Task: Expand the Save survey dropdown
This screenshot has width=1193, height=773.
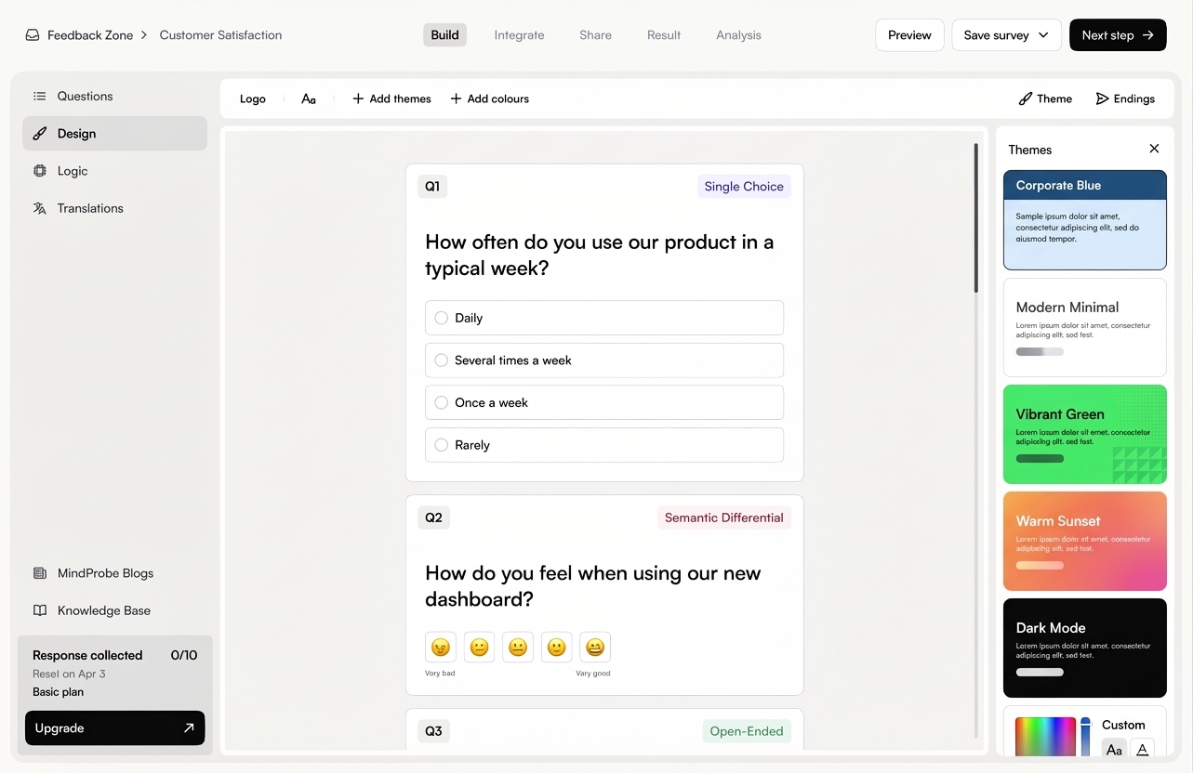Action: point(1006,35)
